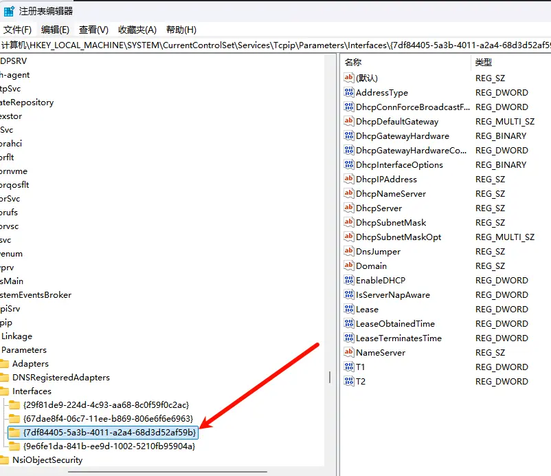Select key {9e6fe1da-841b-ee9d-1002-5210fb95904a}
This screenshot has height=476, width=551.
(109, 446)
